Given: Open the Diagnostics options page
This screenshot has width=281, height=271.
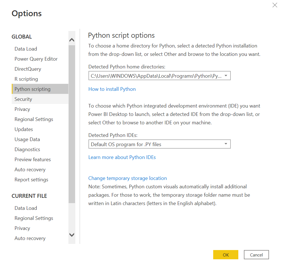Looking at the screenshot, I should click(27, 149).
